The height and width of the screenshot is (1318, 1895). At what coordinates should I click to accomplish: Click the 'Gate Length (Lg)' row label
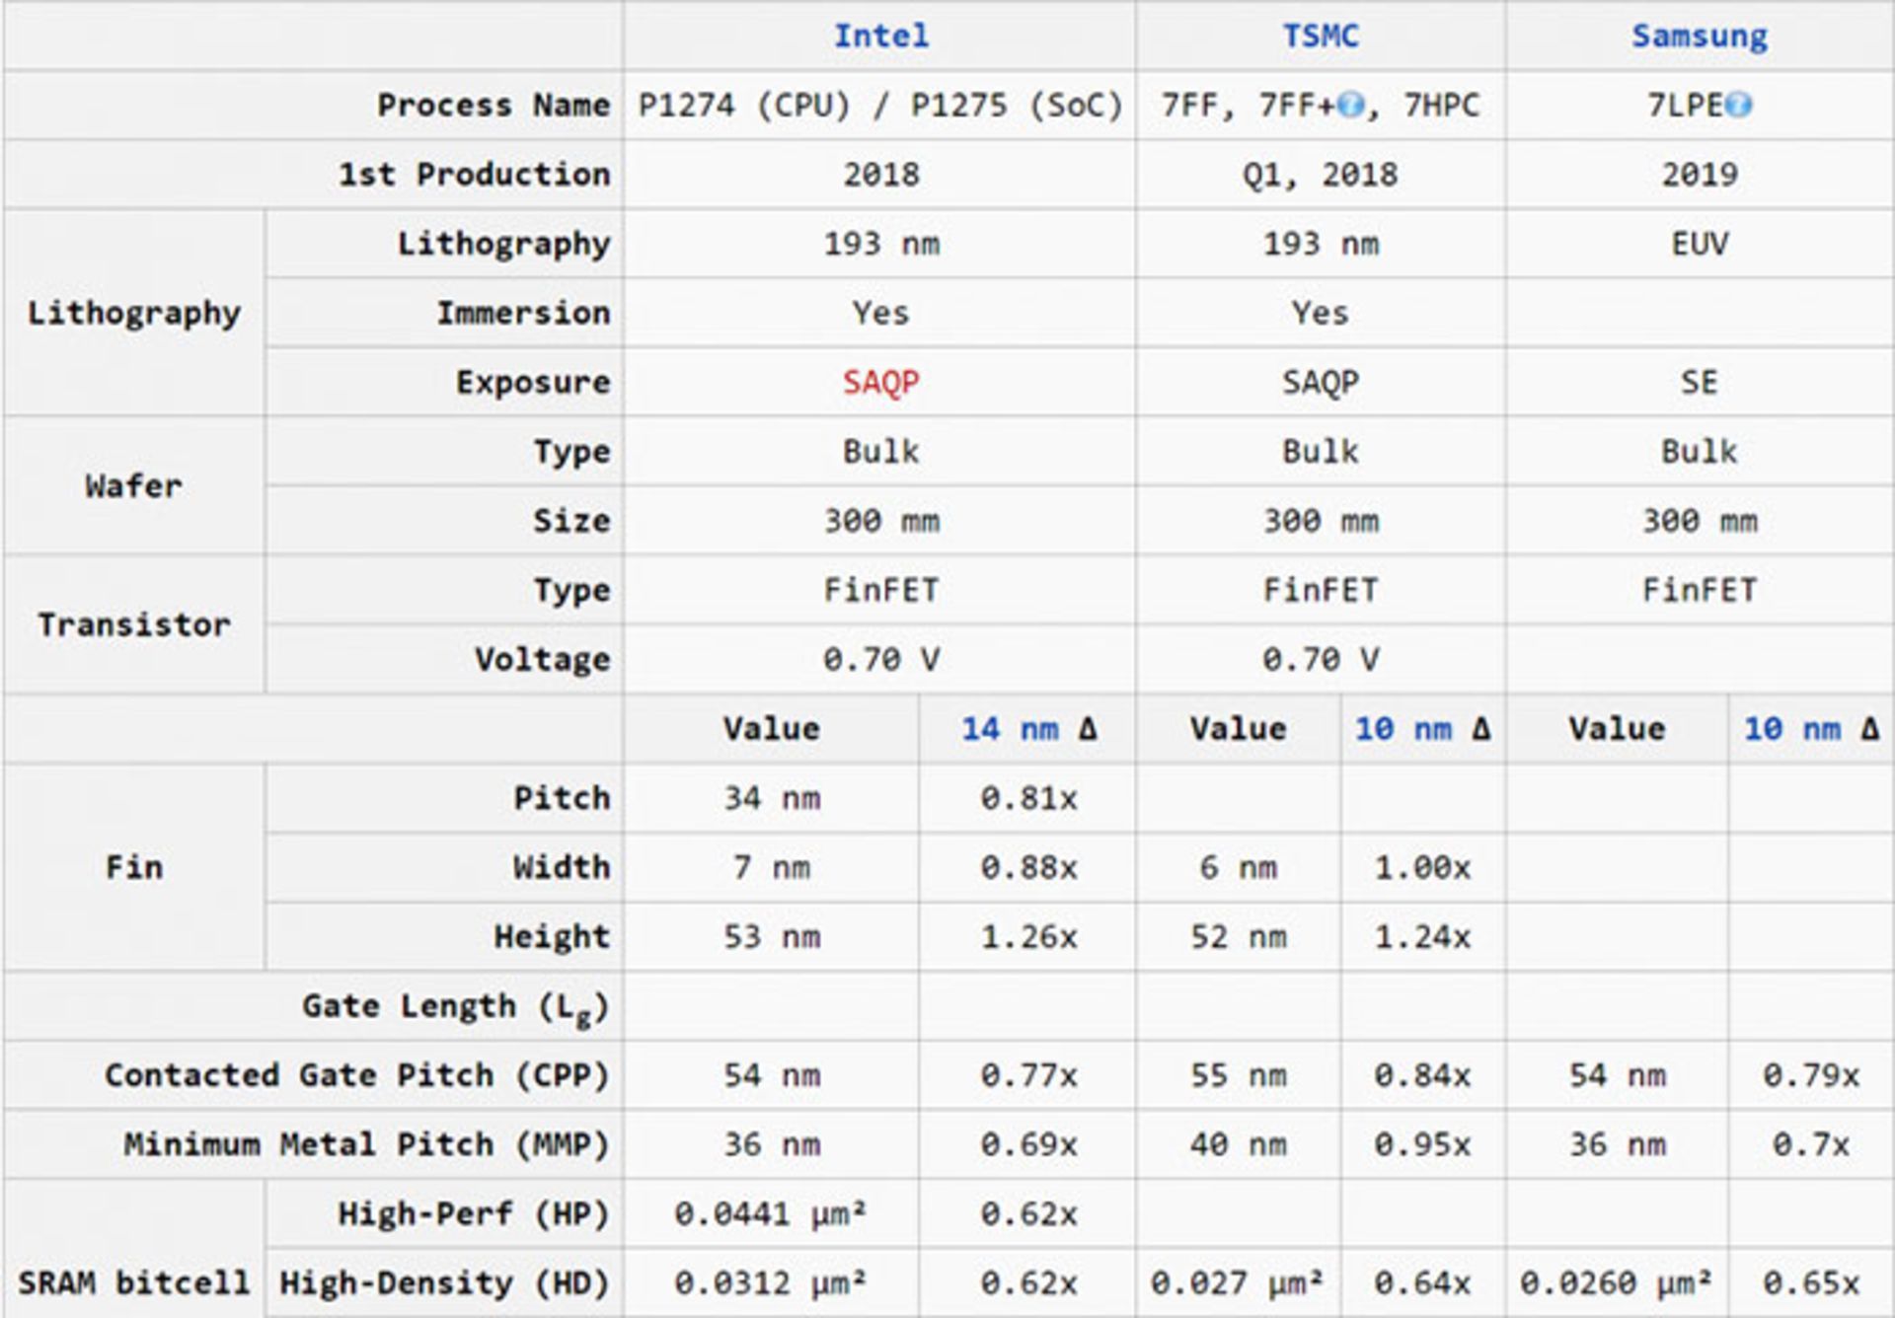pyautogui.click(x=455, y=1008)
